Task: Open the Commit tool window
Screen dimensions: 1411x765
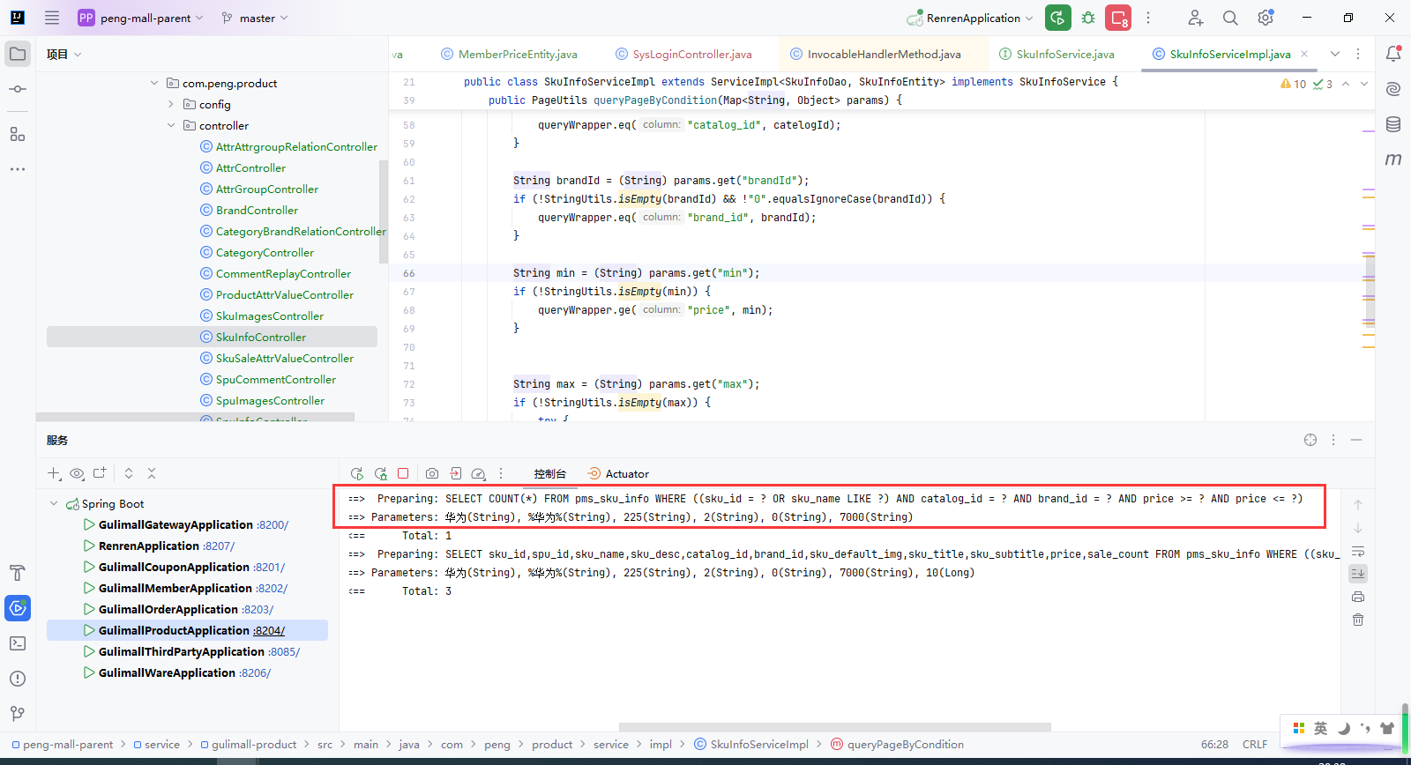Action: coord(18,89)
